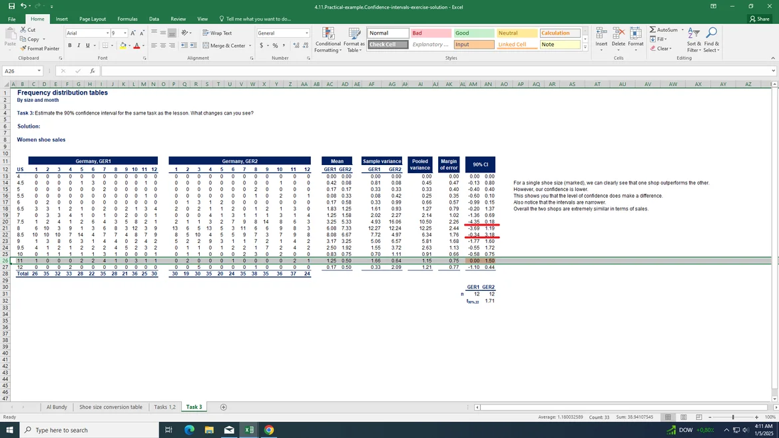Add a new sheet with plus icon
779x438 pixels.
click(x=224, y=407)
